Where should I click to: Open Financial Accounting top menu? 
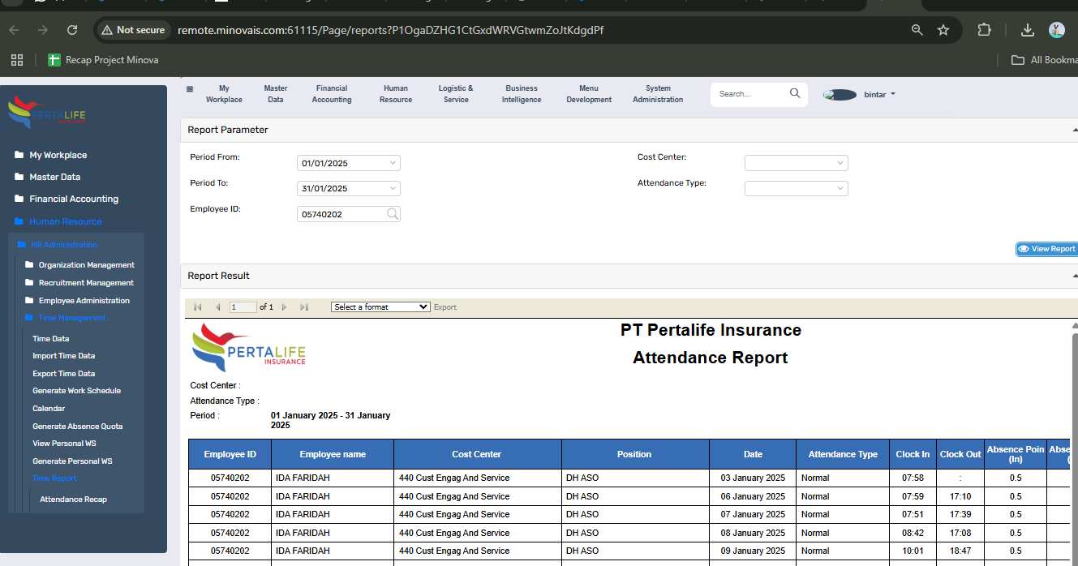332,94
